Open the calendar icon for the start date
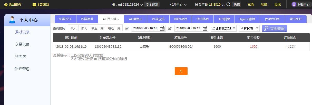The height and width of the screenshot is (105, 312). [x=162, y=28]
